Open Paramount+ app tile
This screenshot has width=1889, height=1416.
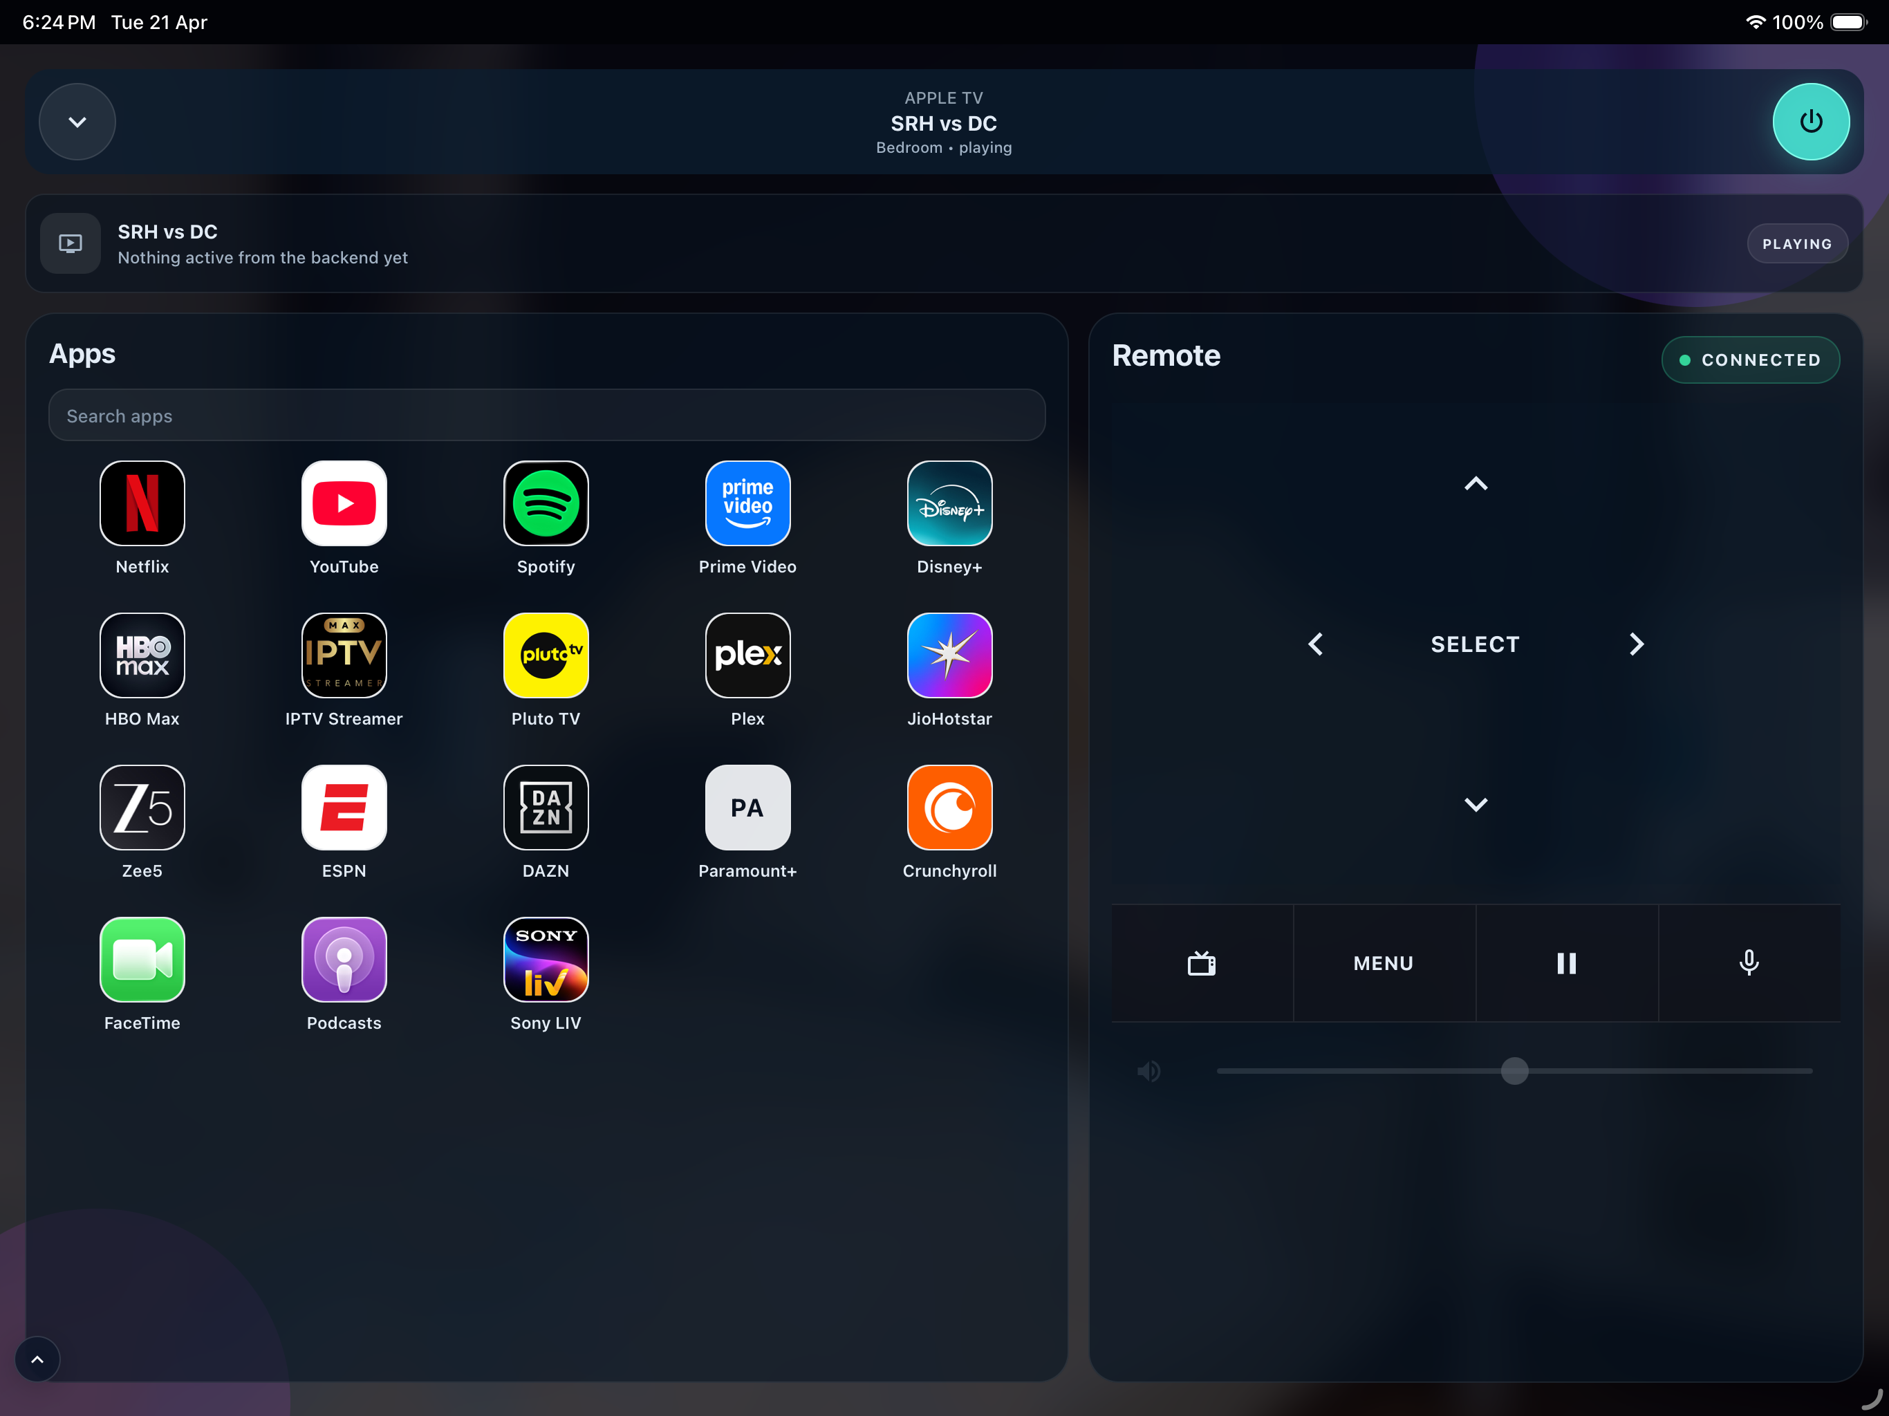pyautogui.click(x=747, y=807)
